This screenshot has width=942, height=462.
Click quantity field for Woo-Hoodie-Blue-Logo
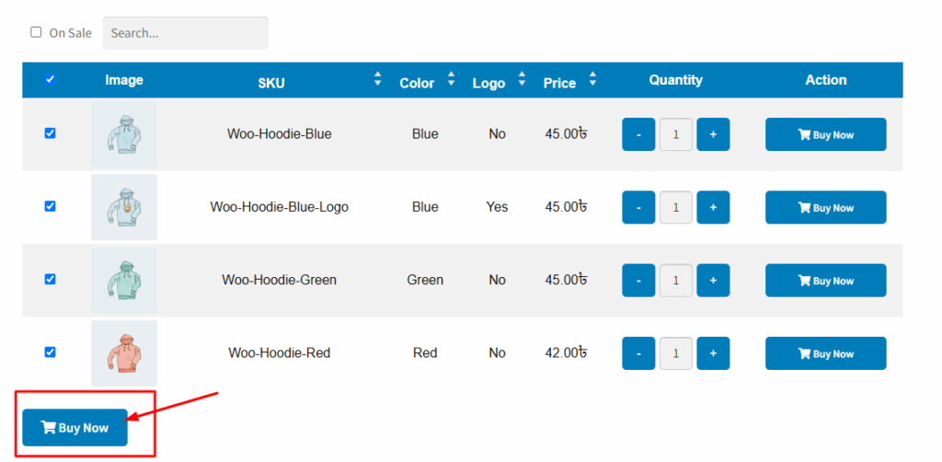click(x=676, y=207)
